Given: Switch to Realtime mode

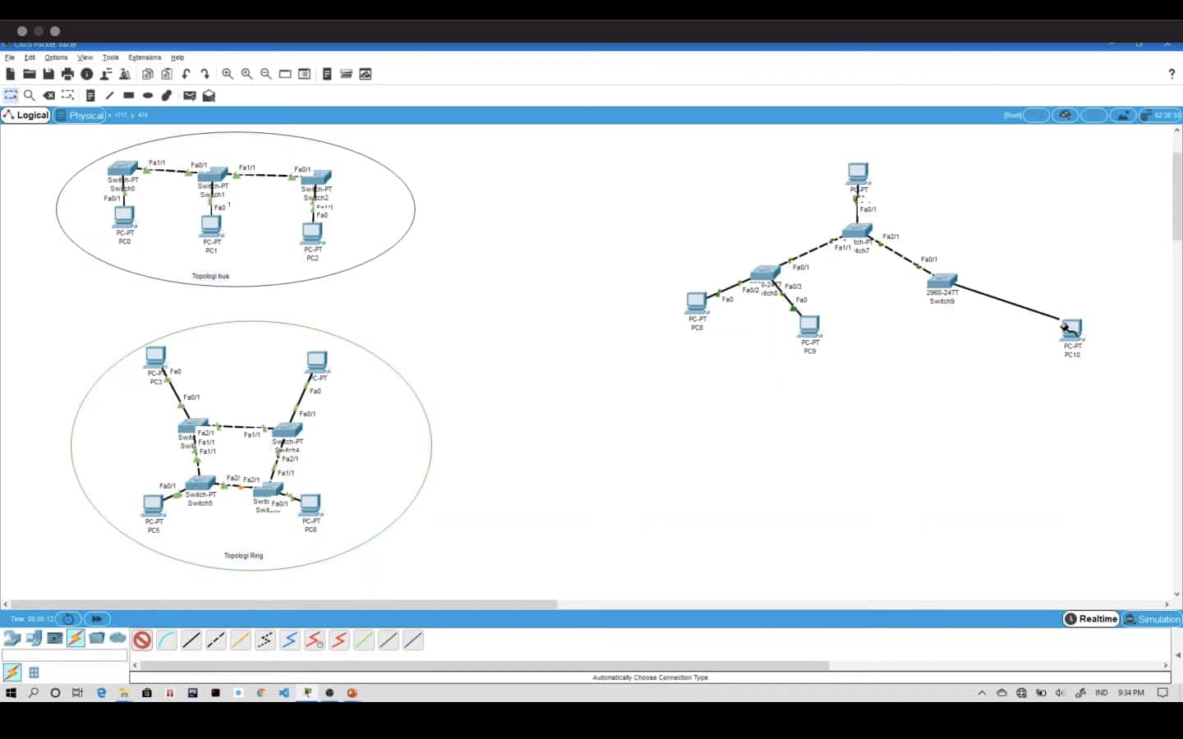Looking at the screenshot, I should point(1092,619).
